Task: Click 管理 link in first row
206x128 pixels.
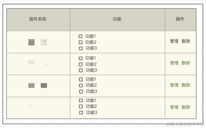Action: (x=174, y=41)
